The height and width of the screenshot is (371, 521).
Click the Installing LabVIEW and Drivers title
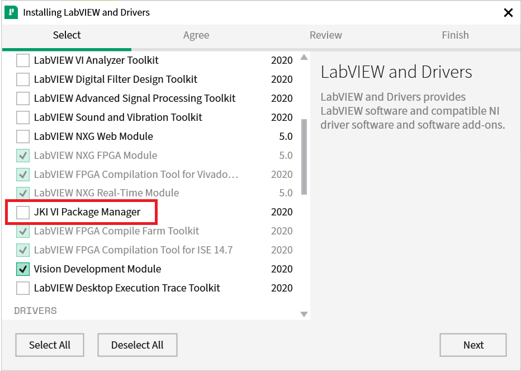pos(87,12)
